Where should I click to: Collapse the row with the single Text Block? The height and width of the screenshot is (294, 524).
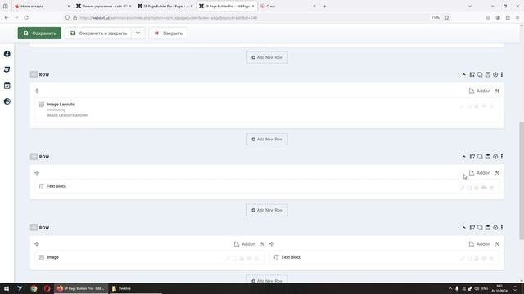(464, 157)
